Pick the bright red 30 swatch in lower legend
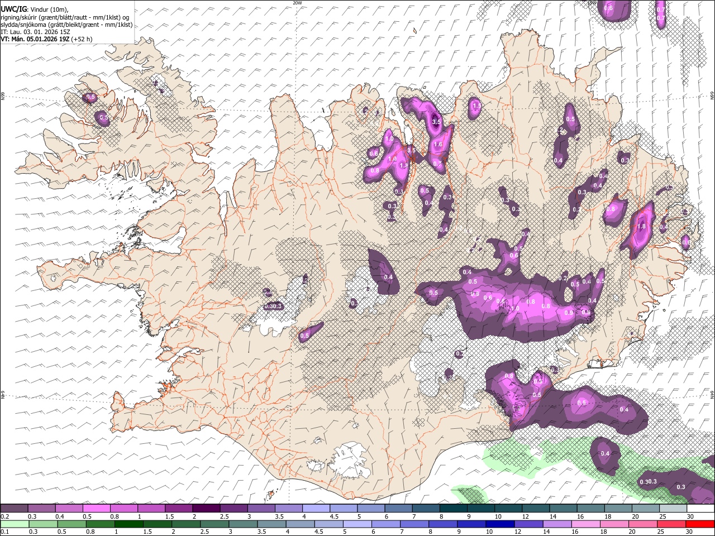This screenshot has height=536, width=715. coord(700,524)
